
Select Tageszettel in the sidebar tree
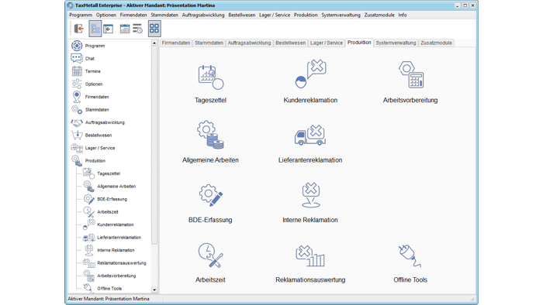coord(109,173)
